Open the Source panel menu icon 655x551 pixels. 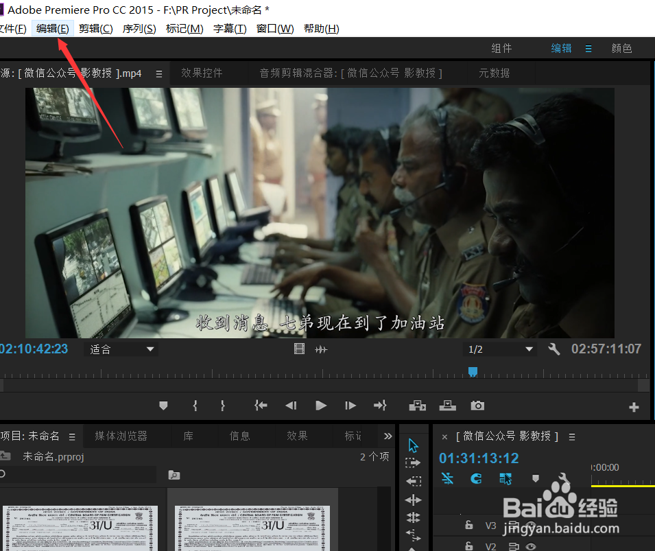158,74
